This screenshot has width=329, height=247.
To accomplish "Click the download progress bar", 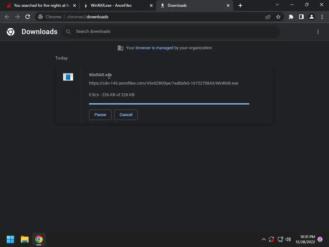I will tap(169, 104).
